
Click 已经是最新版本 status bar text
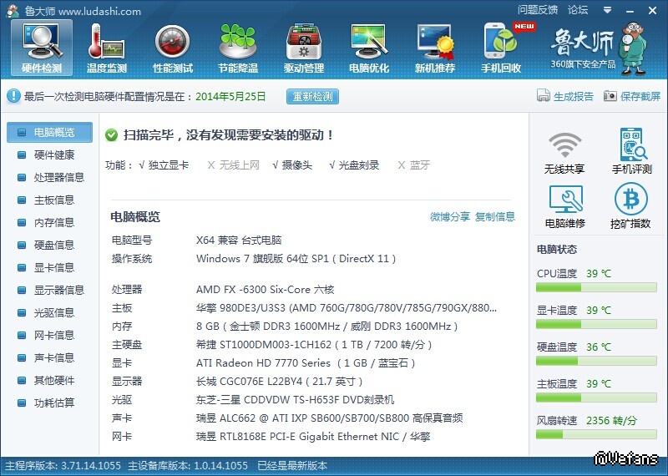292,466
